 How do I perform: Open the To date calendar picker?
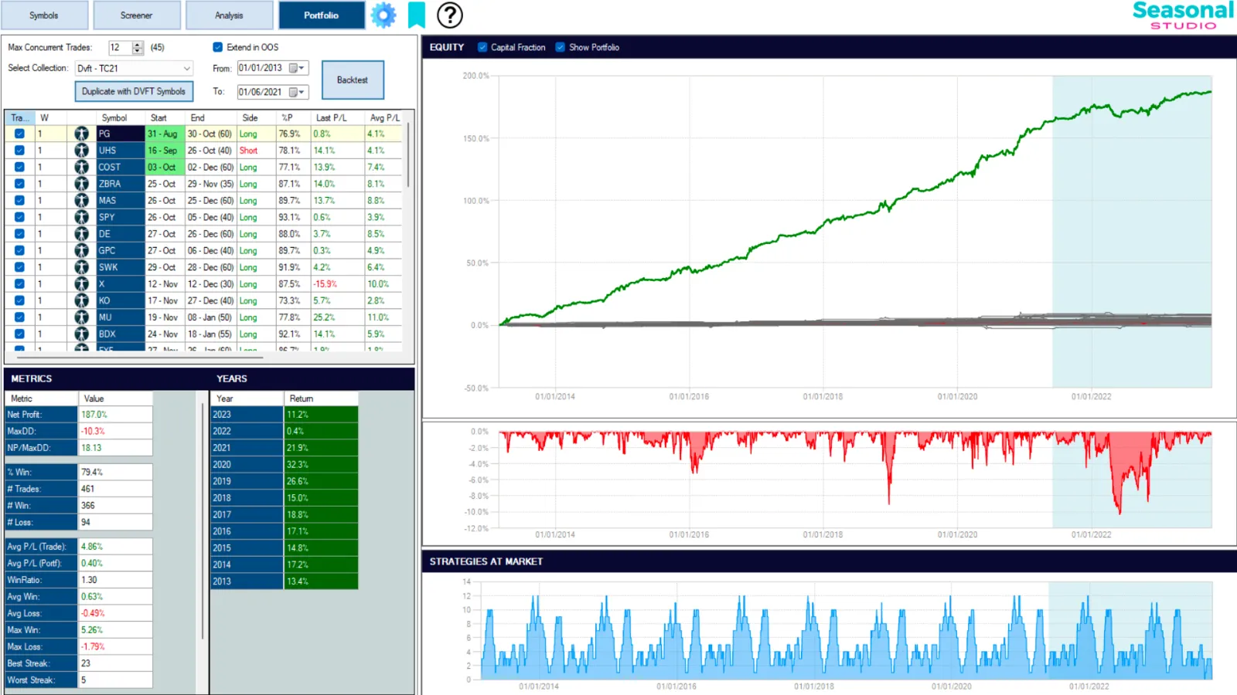(x=296, y=92)
